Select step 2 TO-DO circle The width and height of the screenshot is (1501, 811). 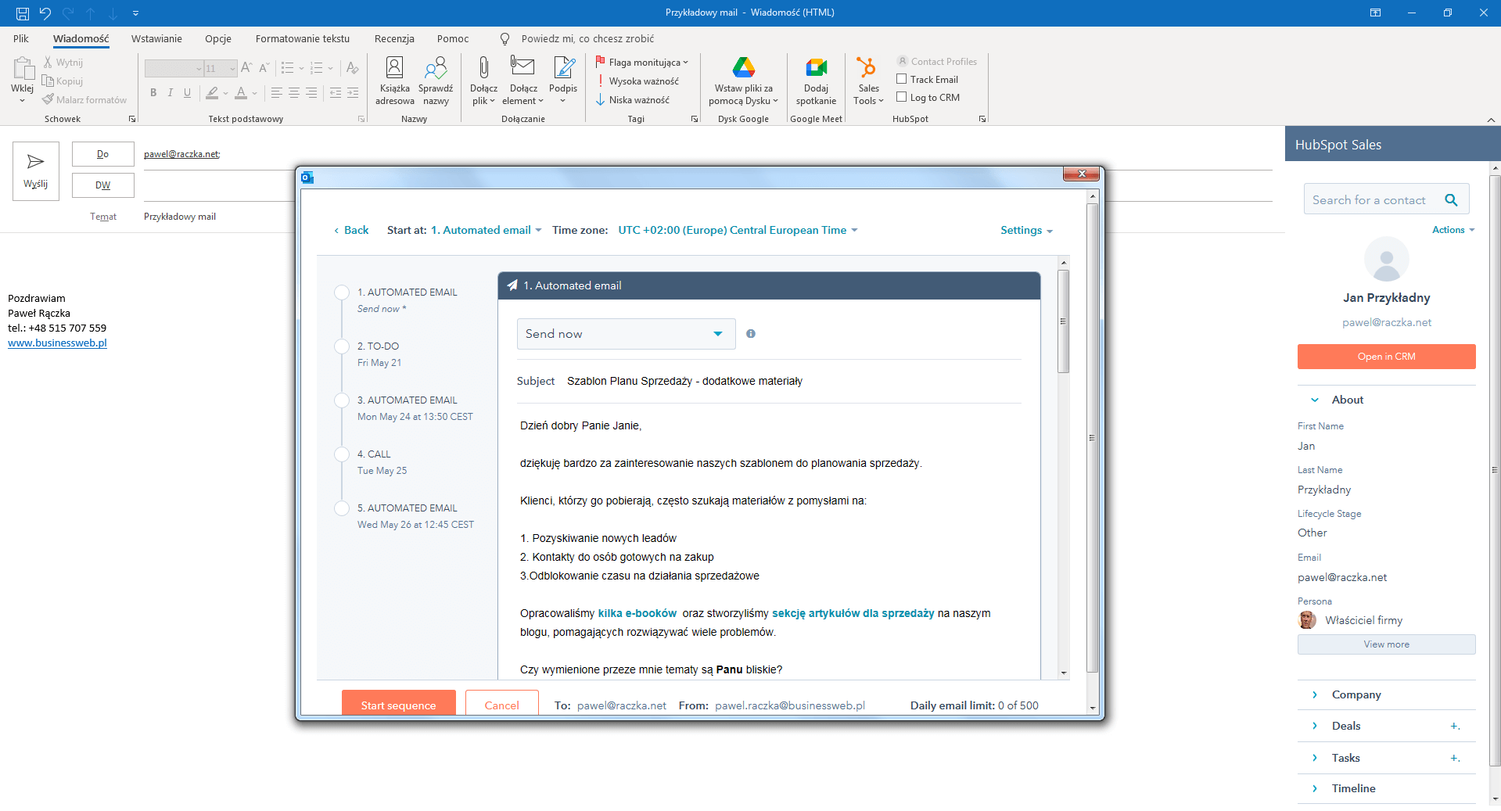click(342, 346)
